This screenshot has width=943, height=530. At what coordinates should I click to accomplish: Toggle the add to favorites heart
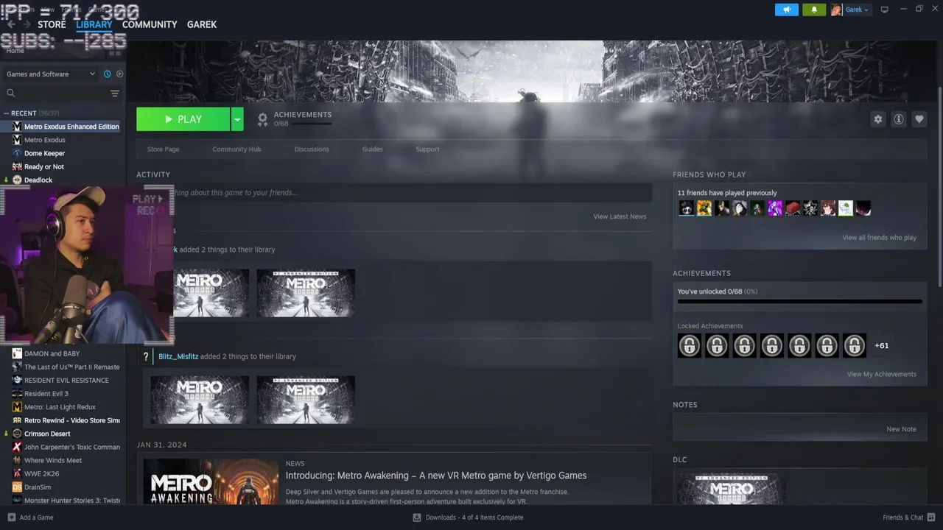pos(919,119)
